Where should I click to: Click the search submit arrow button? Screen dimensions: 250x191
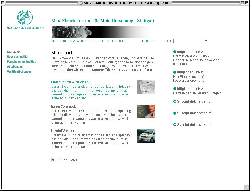point(206,41)
